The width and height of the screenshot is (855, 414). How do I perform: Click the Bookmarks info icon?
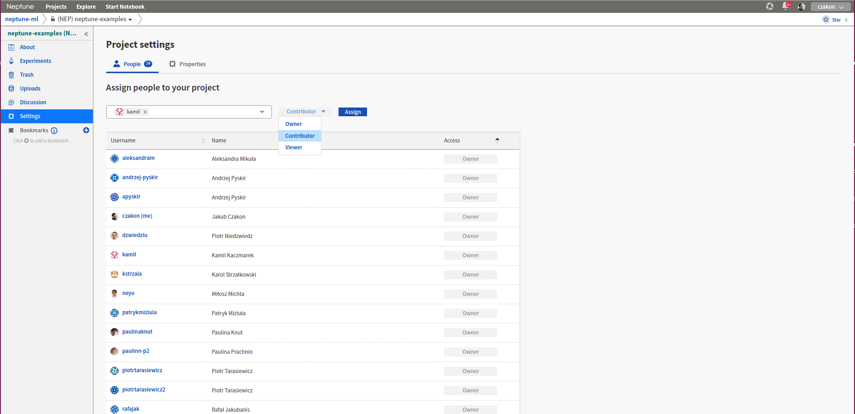[x=54, y=130]
